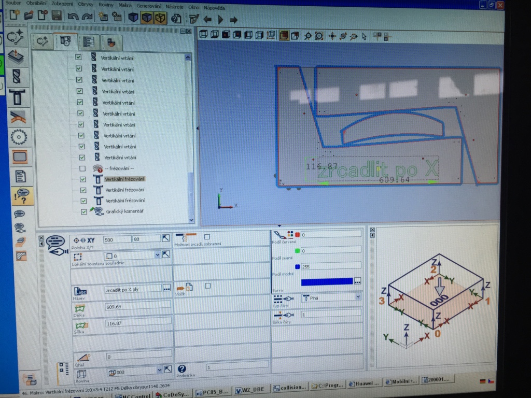Expand the Lokální soustava souřadnic dropdown
The image size is (531, 398).
[x=157, y=255]
